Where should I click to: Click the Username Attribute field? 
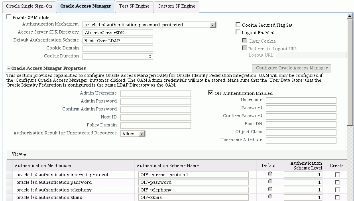pyautogui.click(x=301, y=140)
